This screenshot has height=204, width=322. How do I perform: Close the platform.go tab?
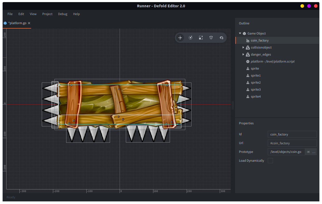click(29, 23)
